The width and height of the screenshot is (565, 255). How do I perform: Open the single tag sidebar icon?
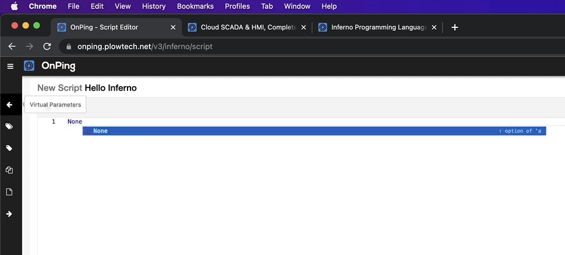tap(9, 148)
